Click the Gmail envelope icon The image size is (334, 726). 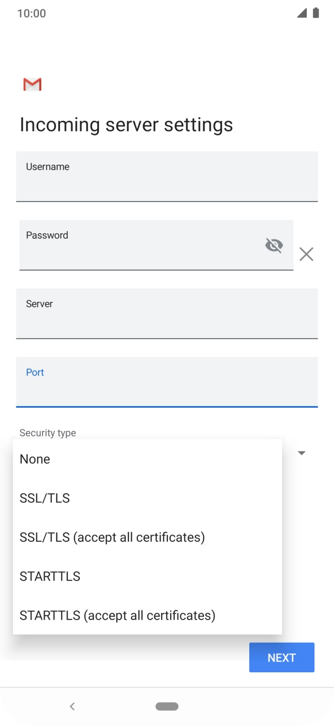(32, 84)
